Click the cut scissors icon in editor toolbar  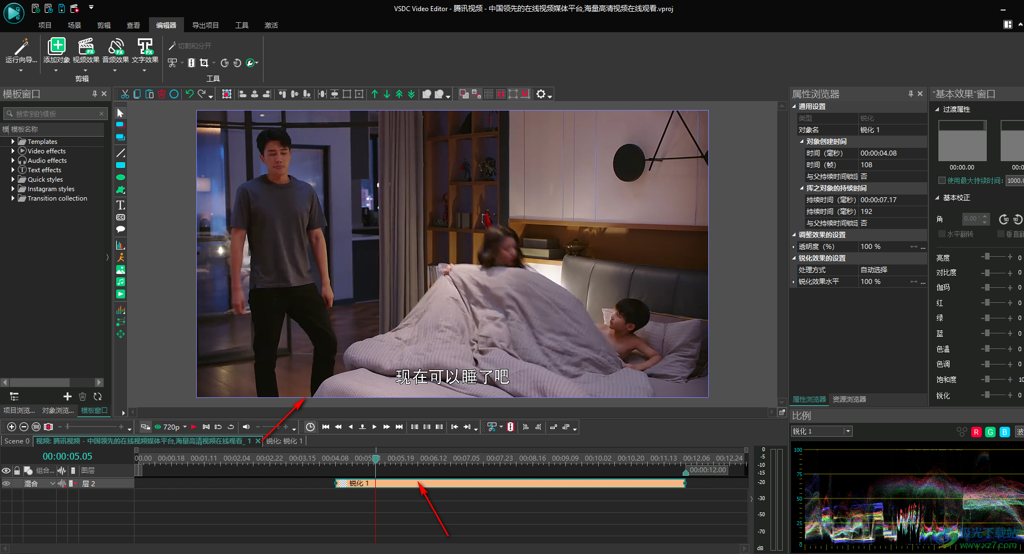point(125,94)
